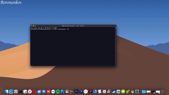Open the blue Downloads folder in dock
This screenshot has width=169, height=95.
(x=144, y=92)
